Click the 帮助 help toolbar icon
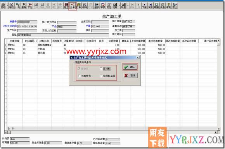Image resolution: width=225 pixels, height=149 pixels. pos(169,6)
